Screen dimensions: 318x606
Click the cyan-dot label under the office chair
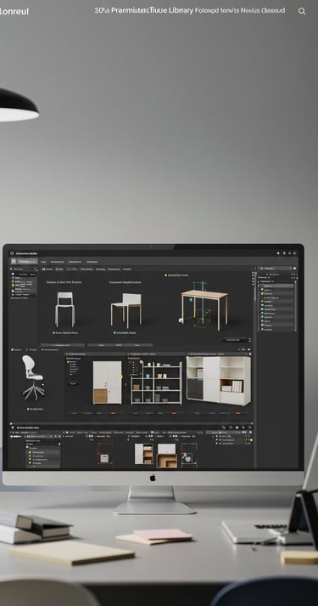click(35, 409)
